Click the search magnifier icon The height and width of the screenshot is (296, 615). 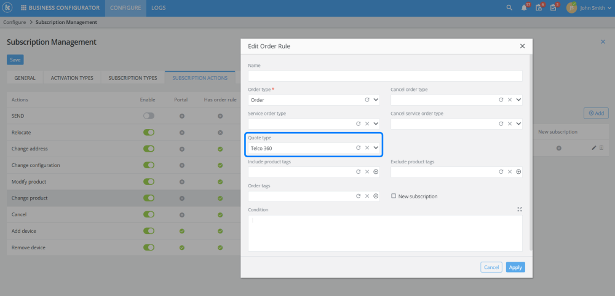(x=509, y=8)
